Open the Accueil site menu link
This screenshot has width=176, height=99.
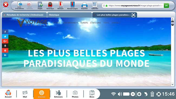tap(56, 23)
